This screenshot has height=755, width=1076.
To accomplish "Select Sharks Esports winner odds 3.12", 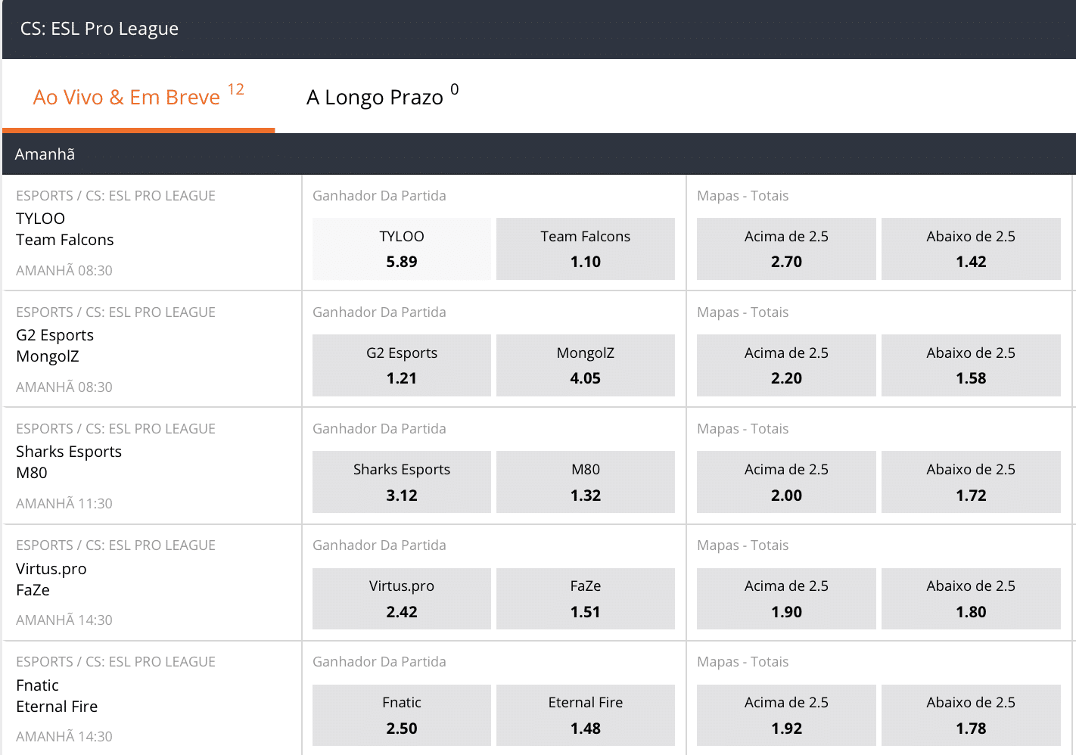I will [402, 482].
